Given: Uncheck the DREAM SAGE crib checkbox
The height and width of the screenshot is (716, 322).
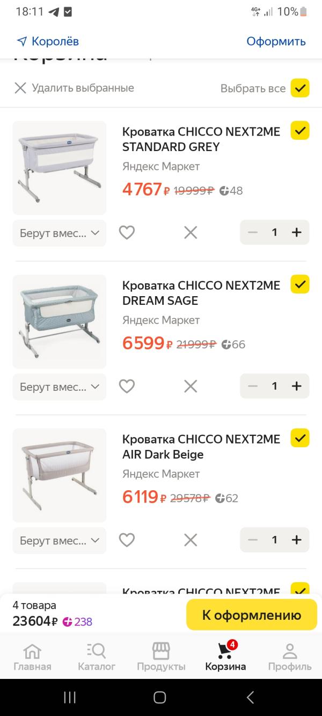Looking at the screenshot, I should point(300,284).
